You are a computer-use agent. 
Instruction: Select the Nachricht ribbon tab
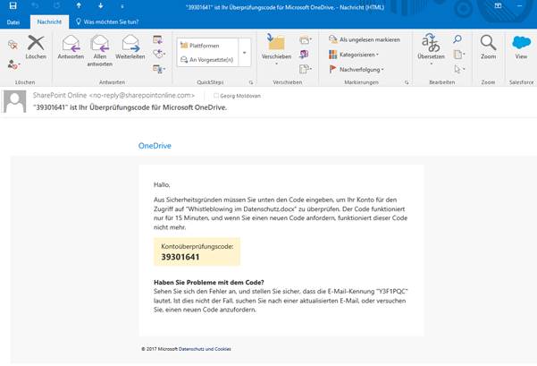click(49, 22)
